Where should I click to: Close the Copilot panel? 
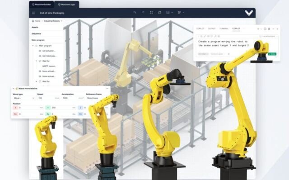click(x=277, y=29)
